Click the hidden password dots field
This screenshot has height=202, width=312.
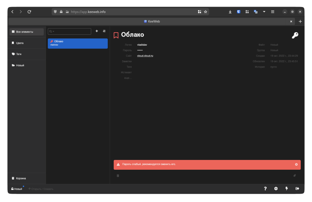point(140,50)
